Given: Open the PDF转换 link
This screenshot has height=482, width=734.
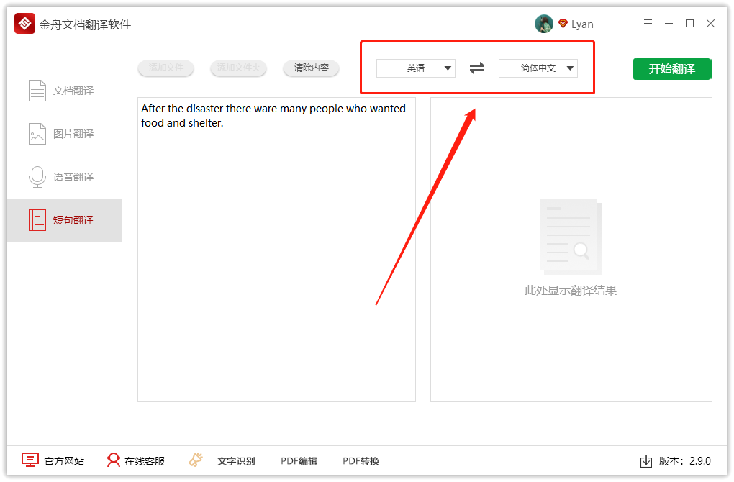Looking at the screenshot, I should pos(361,461).
